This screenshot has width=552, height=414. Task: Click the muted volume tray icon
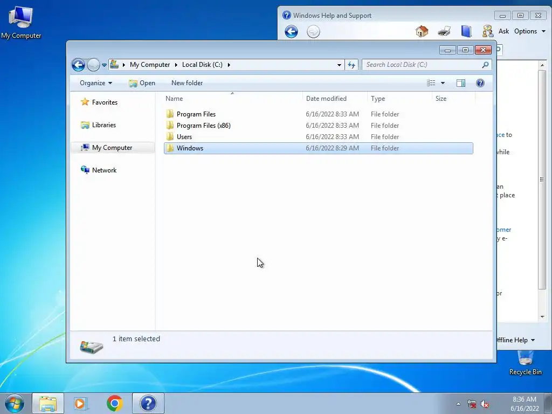[x=485, y=404]
